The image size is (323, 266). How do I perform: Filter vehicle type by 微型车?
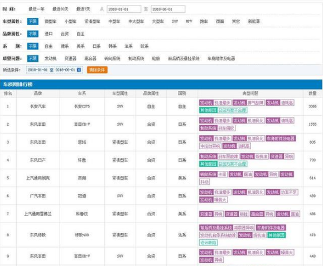(50, 21)
